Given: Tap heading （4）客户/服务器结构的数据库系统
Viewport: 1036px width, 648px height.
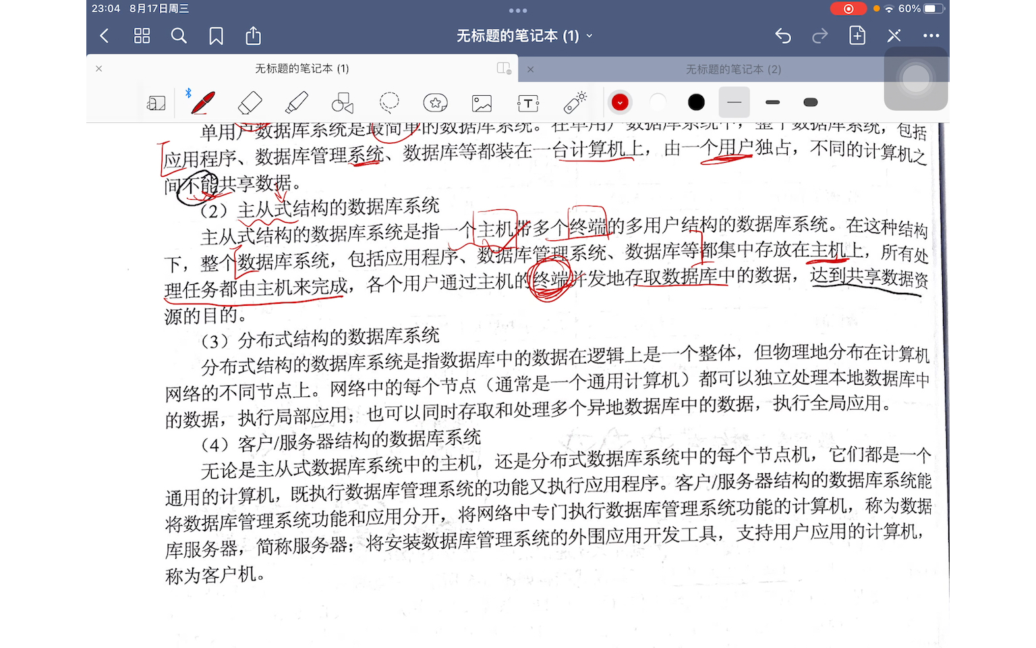Looking at the screenshot, I should [x=341, y=441].
